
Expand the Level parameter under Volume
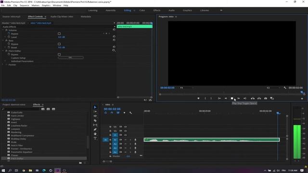[5, 37]
